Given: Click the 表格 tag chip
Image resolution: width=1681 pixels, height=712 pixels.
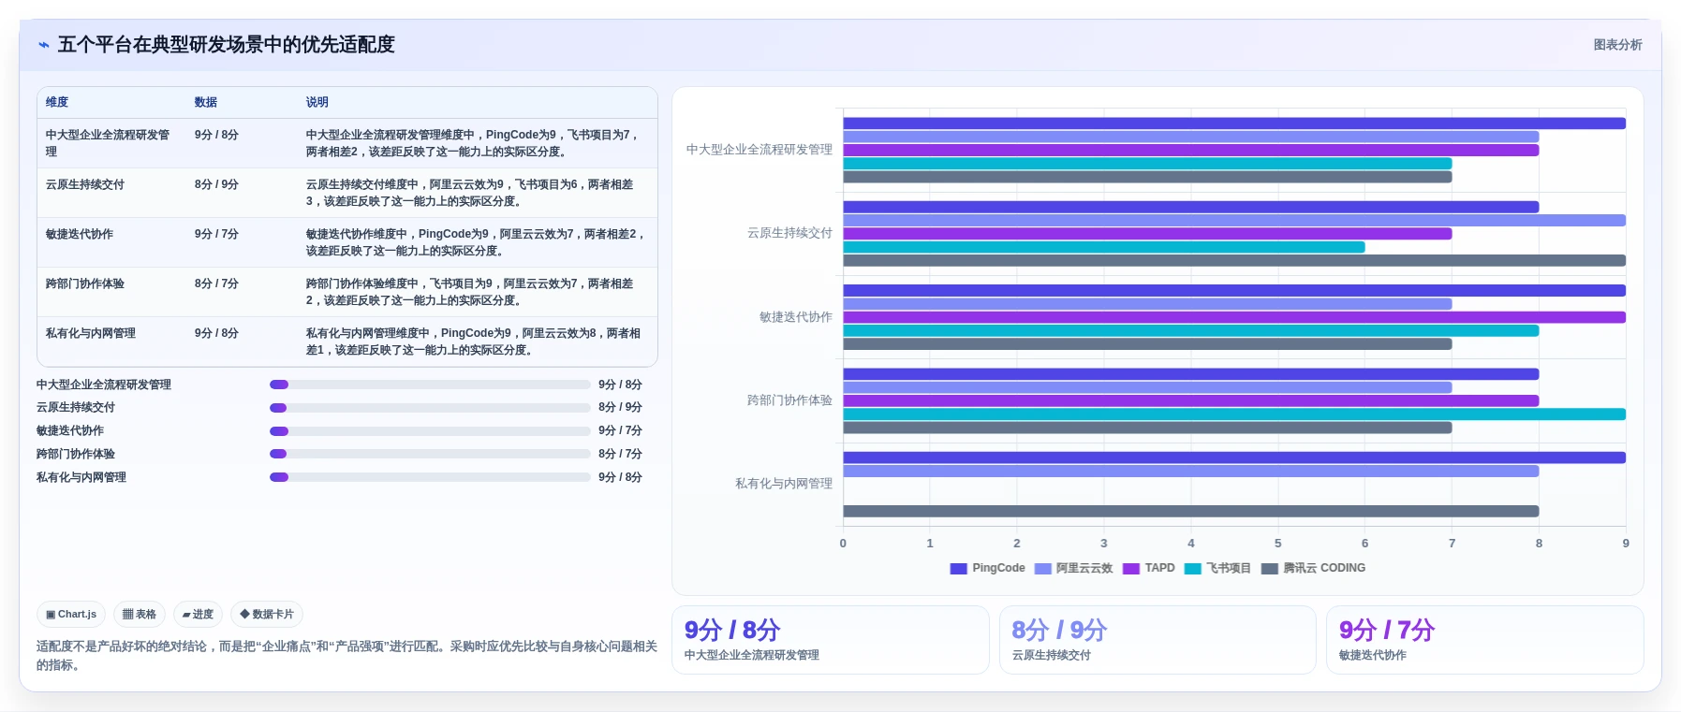Looking at the screenshot, I should coord(140,615).
